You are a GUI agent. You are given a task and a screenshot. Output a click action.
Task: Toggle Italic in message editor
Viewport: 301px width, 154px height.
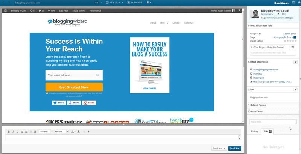[x=13, y=132]
